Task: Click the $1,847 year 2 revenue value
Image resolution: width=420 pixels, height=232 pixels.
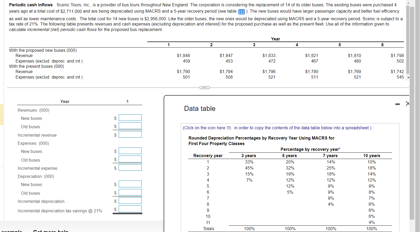Action: click(x=226, y=56)
